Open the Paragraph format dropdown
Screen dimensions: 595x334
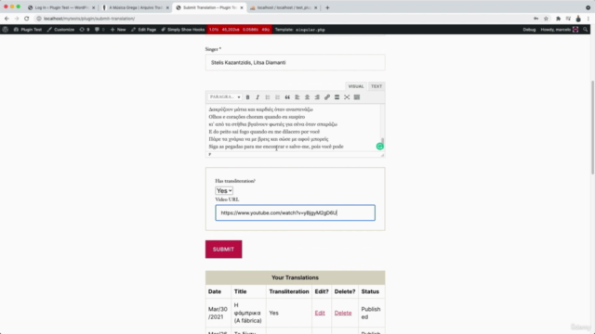pos(225,97)
